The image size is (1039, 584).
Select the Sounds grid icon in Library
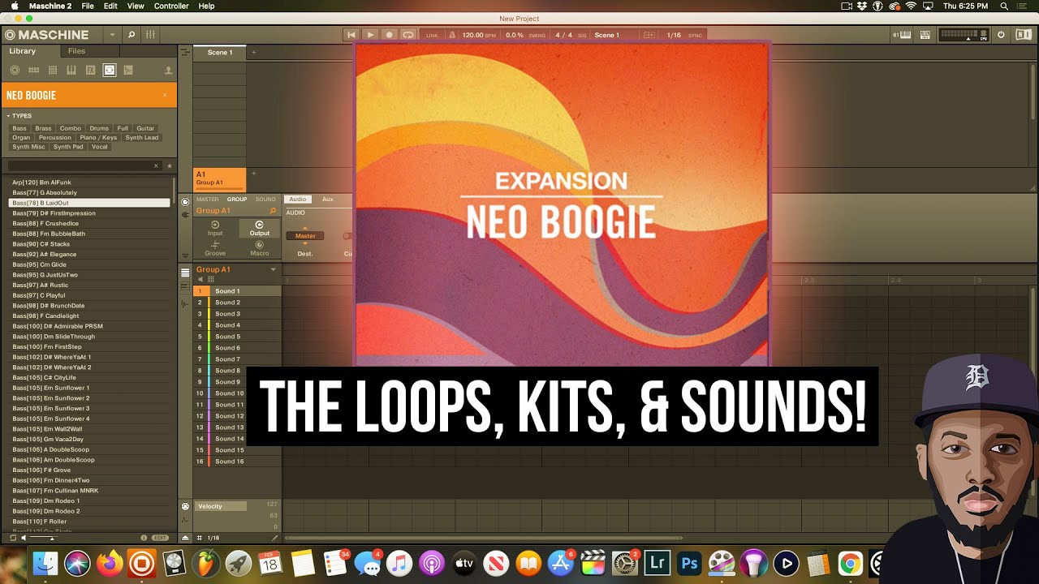(x=53, y=71)
